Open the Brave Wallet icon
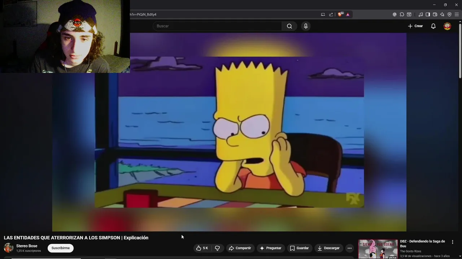 pyautogui.click(x=435, y=14)
